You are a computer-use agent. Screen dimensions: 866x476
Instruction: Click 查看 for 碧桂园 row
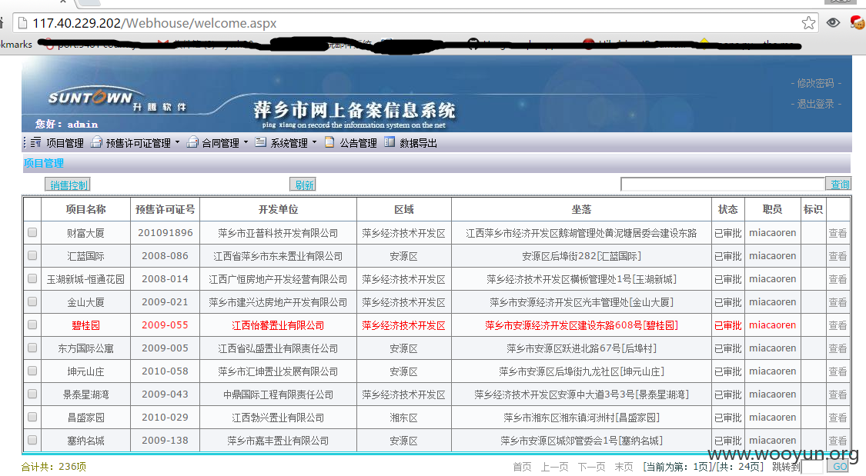[x=838, y=325]
